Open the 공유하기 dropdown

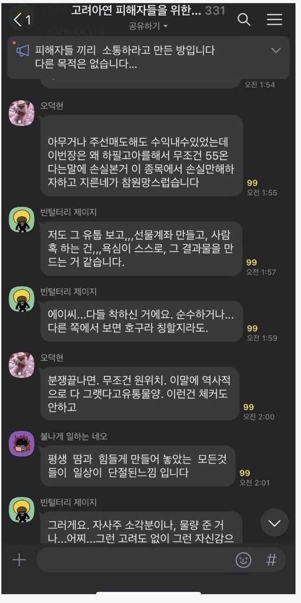[x=149, y=26]
